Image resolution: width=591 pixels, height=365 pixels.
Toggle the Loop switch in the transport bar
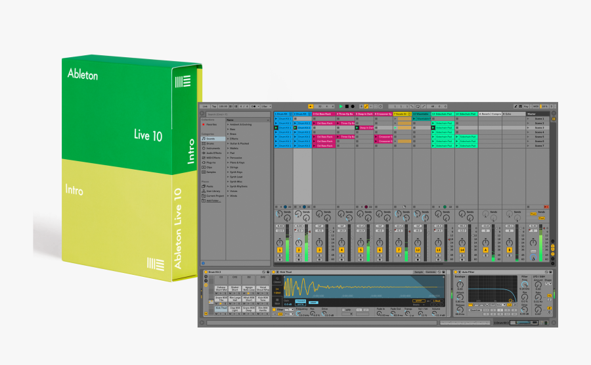(x=418, y=107)
